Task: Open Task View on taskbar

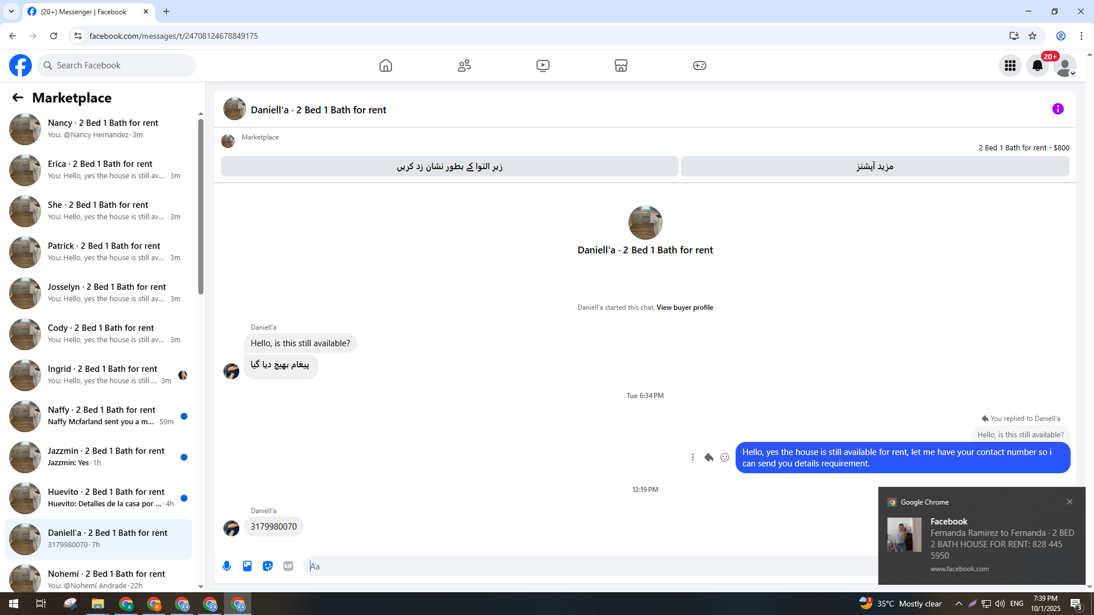Action: point(41,604)
